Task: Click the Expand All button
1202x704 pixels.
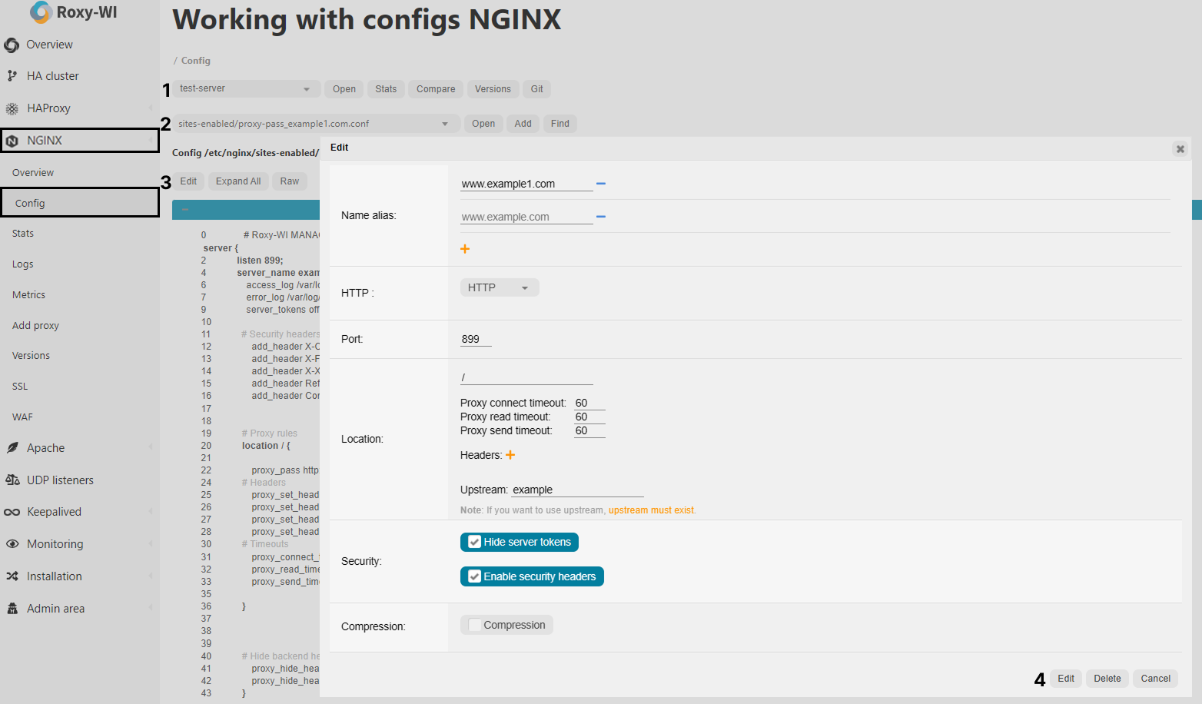Action: coord(238,181)
